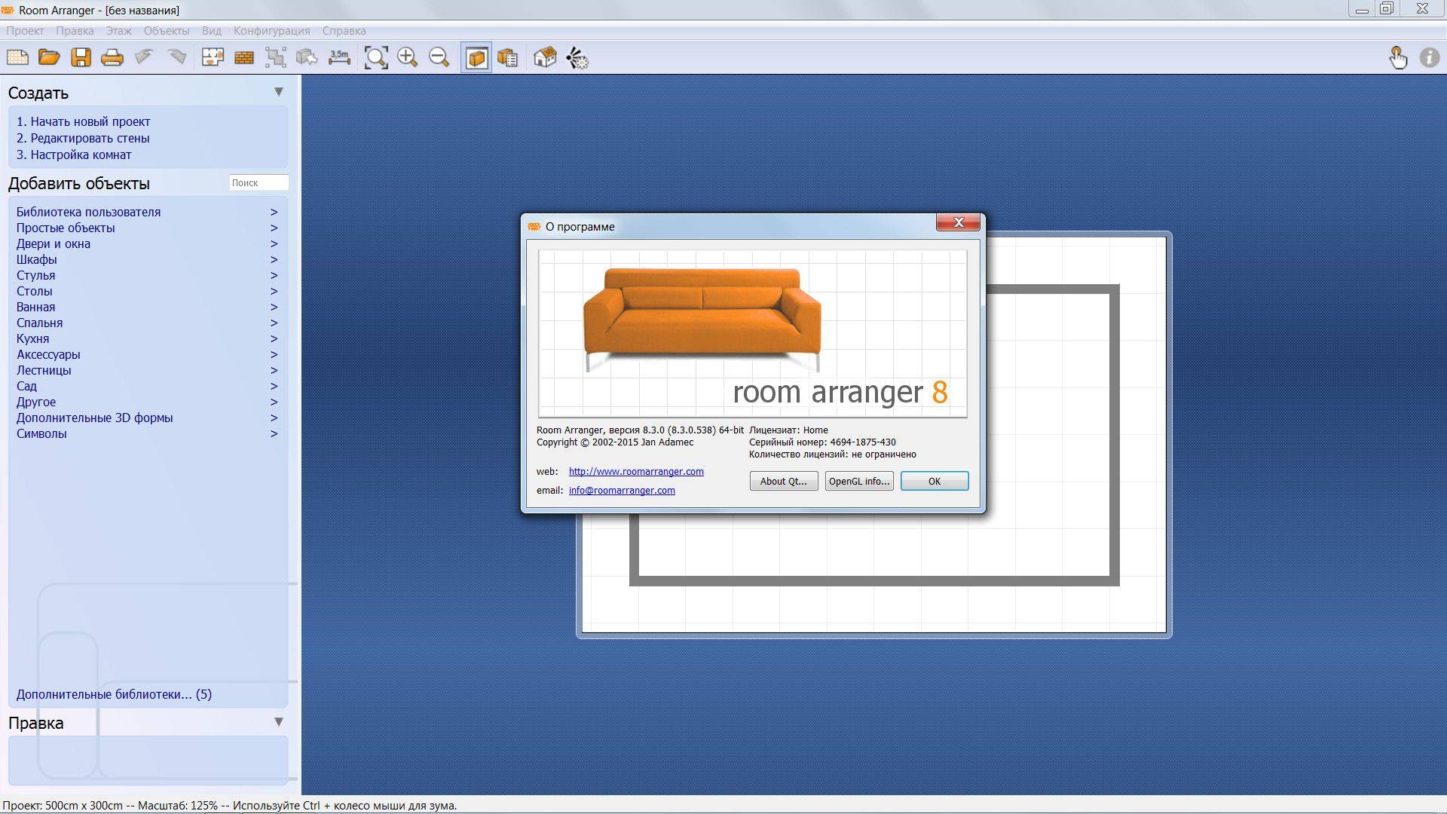Screen dimensions: 1447x814
Task: Expand Столы category
Action: 147,291
